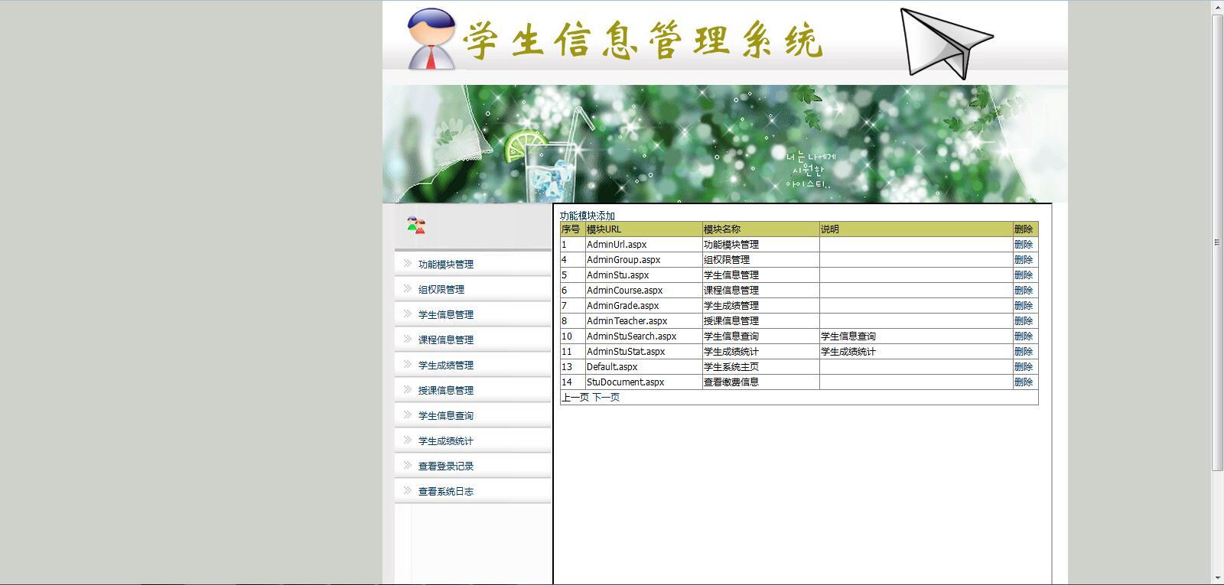
Task: Click arrow icon beside 学生成绩管理
Action: (x=407, y=365)
